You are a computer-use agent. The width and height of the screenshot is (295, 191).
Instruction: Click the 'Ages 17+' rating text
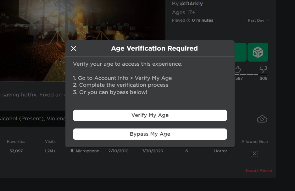coord(184,12)
